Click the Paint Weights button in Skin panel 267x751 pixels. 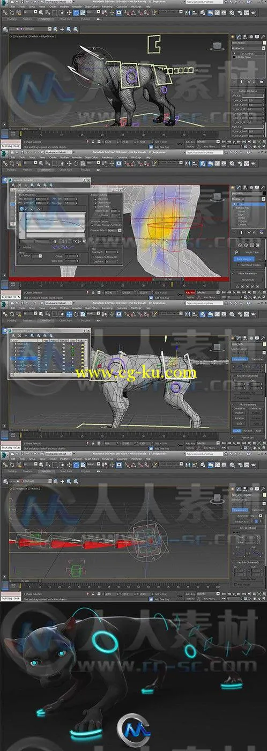(x=244, y=259)
